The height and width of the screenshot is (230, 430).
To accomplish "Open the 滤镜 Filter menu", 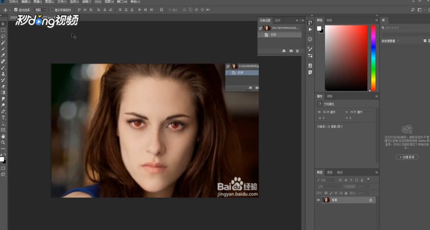I will (x=86, y=2).
